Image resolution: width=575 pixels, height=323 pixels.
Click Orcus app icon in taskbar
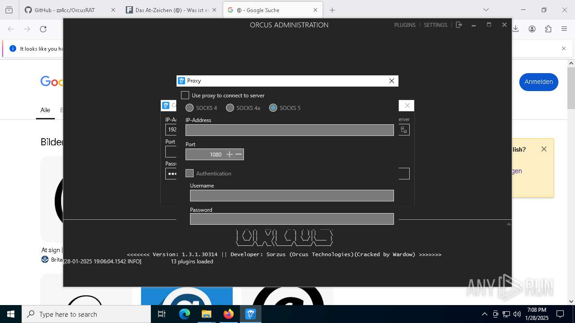pos(250,314)
